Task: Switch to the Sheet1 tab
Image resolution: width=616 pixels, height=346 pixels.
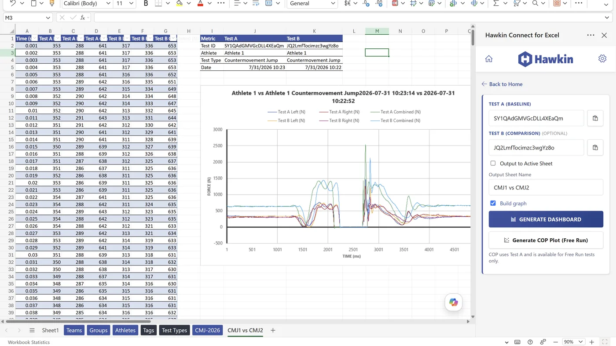Action: [50, 330]
